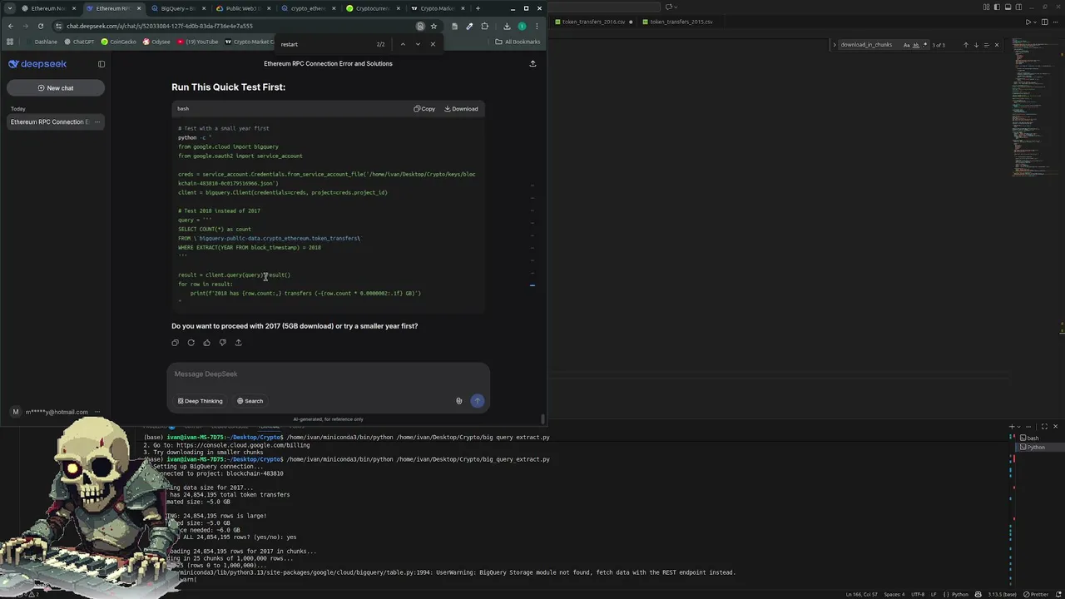Toggle Search mode in DeepSeek
Viewport: 1065px width, 599px height.
[x=250, y=401]
